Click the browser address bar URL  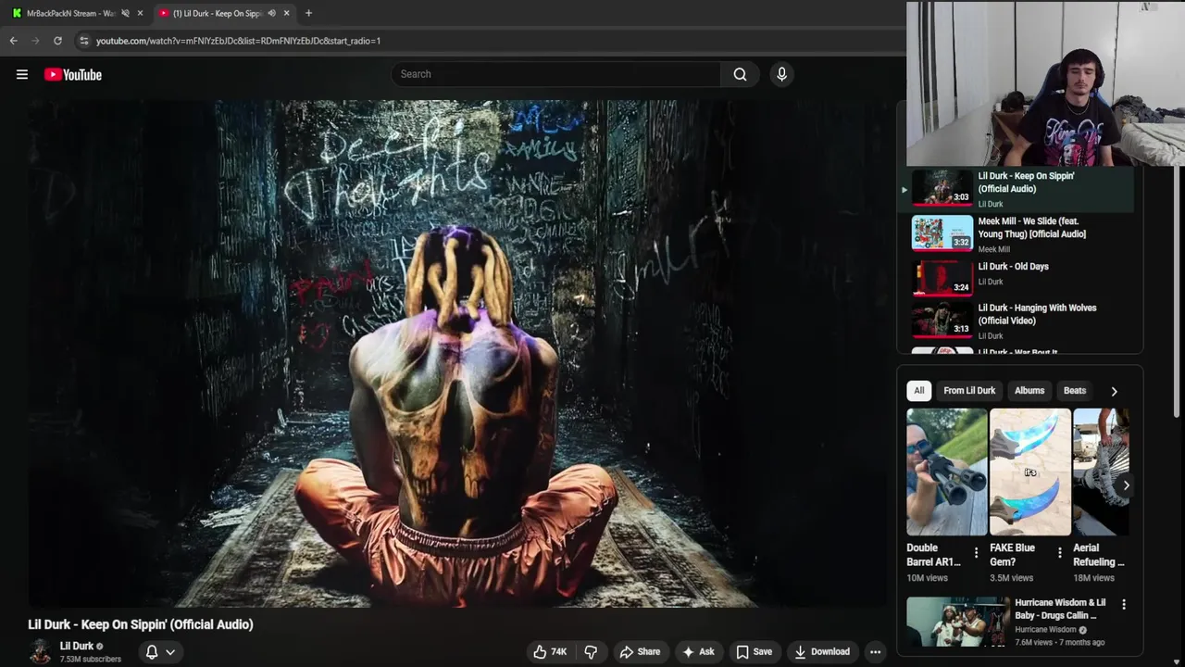238,41
